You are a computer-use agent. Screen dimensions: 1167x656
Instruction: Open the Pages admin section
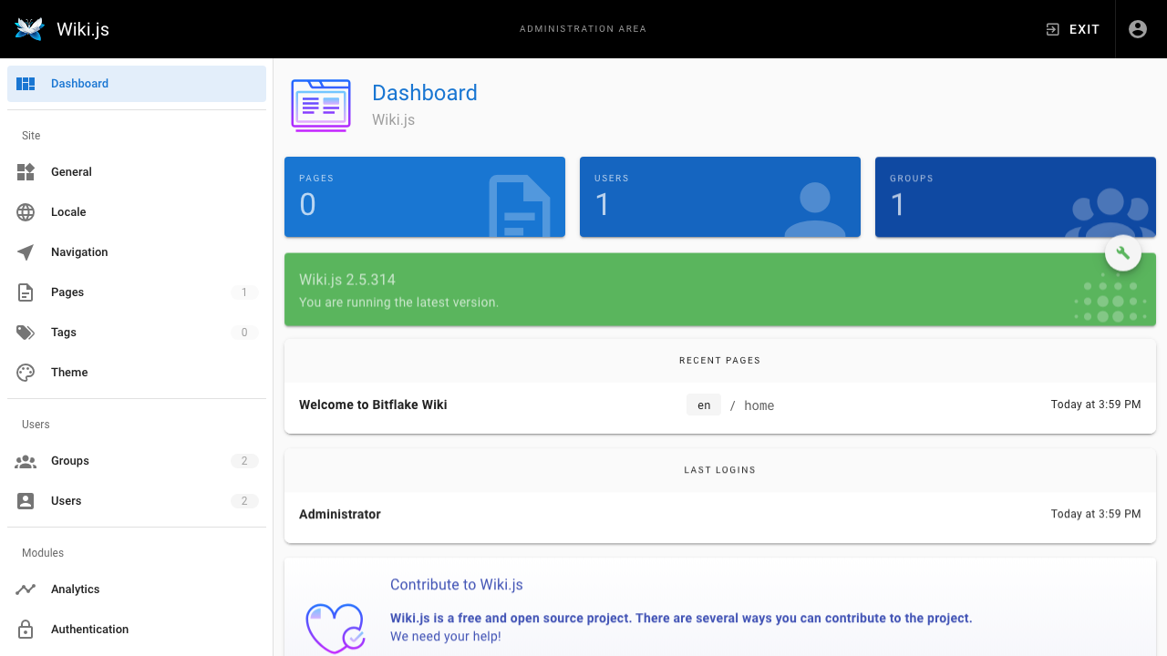137,292
